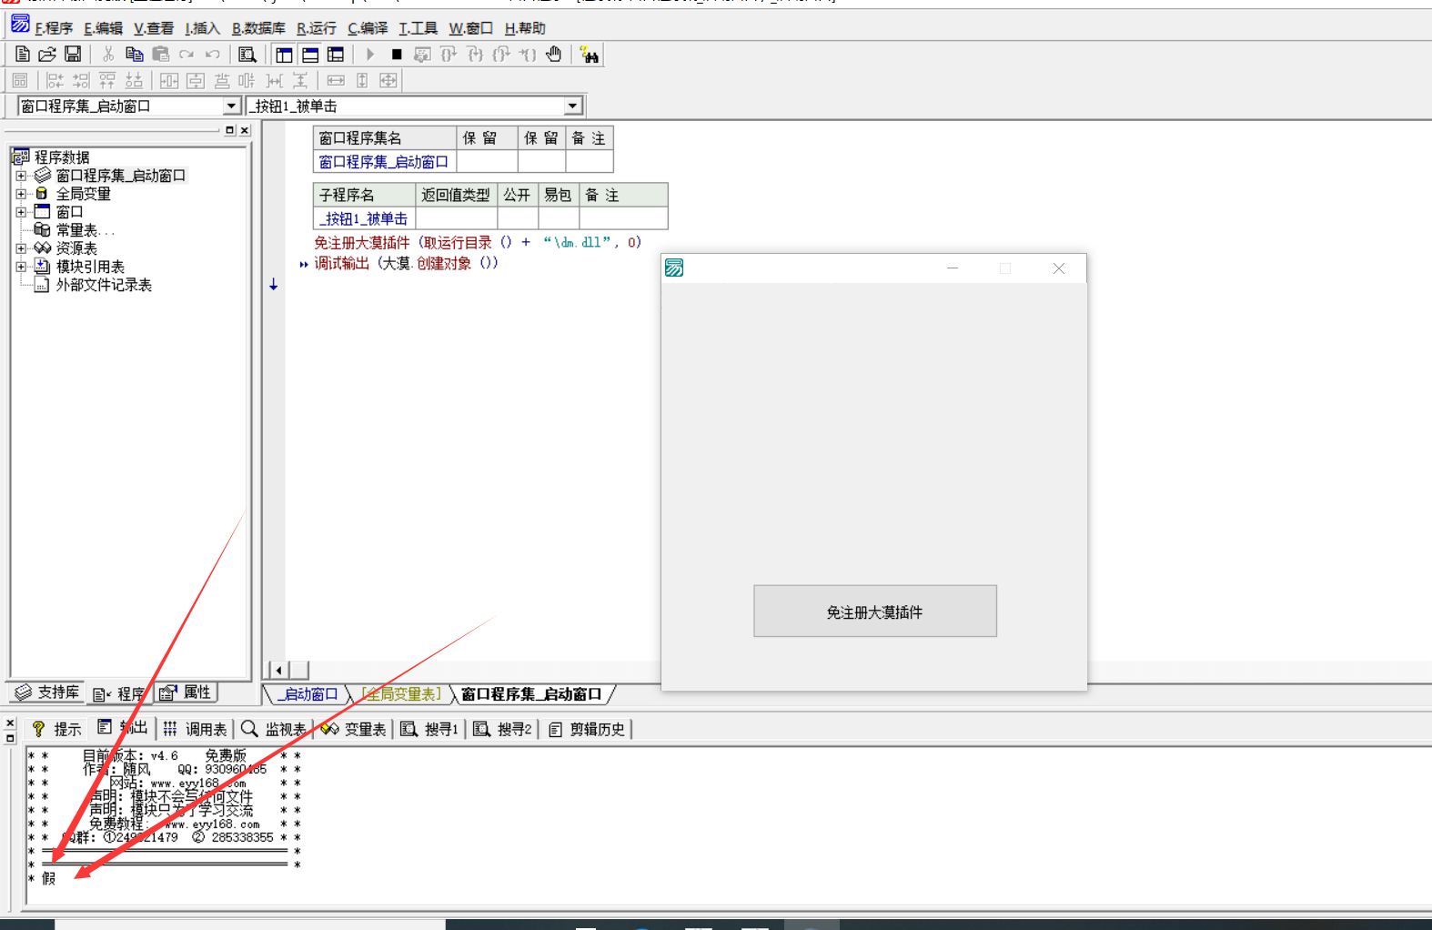Click the Paste clipboard icon
Image resolution: width=1432 pixels, height=930 pixels.
click(x=161, y=55)
